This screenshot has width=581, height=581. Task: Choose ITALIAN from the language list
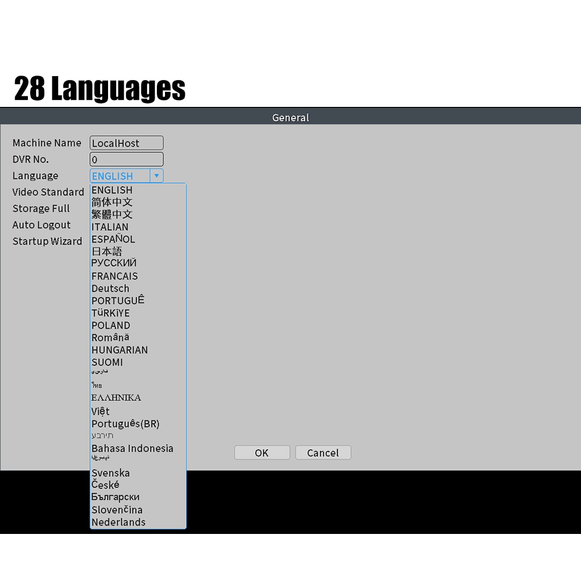[138, 227]
